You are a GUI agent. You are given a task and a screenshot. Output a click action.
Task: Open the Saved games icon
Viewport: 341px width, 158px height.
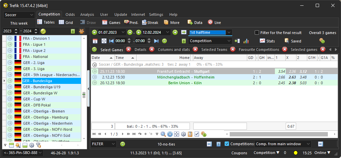tap(287, 41)
